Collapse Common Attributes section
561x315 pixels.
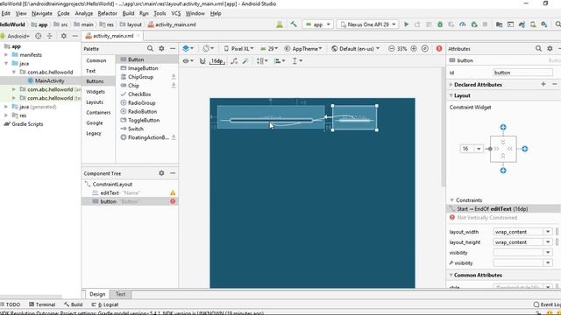(451, 275)
